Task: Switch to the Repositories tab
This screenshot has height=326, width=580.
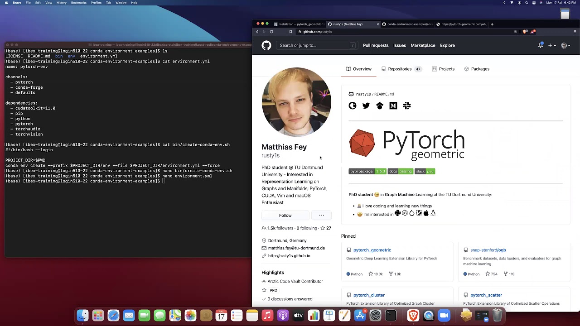Action: click(401, 69)
